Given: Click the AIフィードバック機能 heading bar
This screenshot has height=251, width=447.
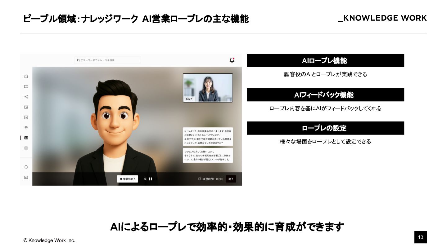Looking at the screenshot, I should (x=325, y=95).
